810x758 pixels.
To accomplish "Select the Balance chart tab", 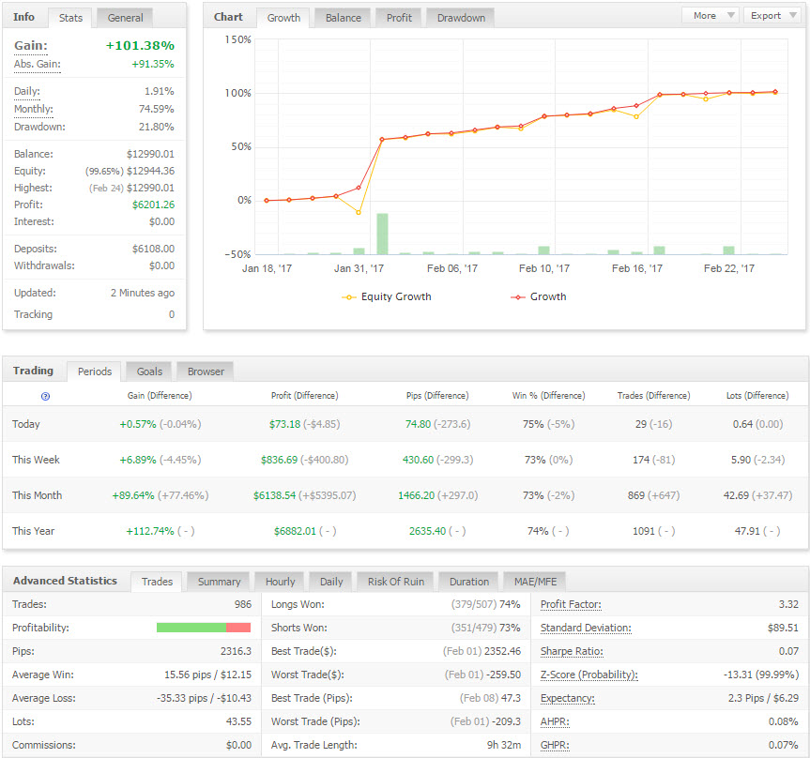I will [343, 18].
